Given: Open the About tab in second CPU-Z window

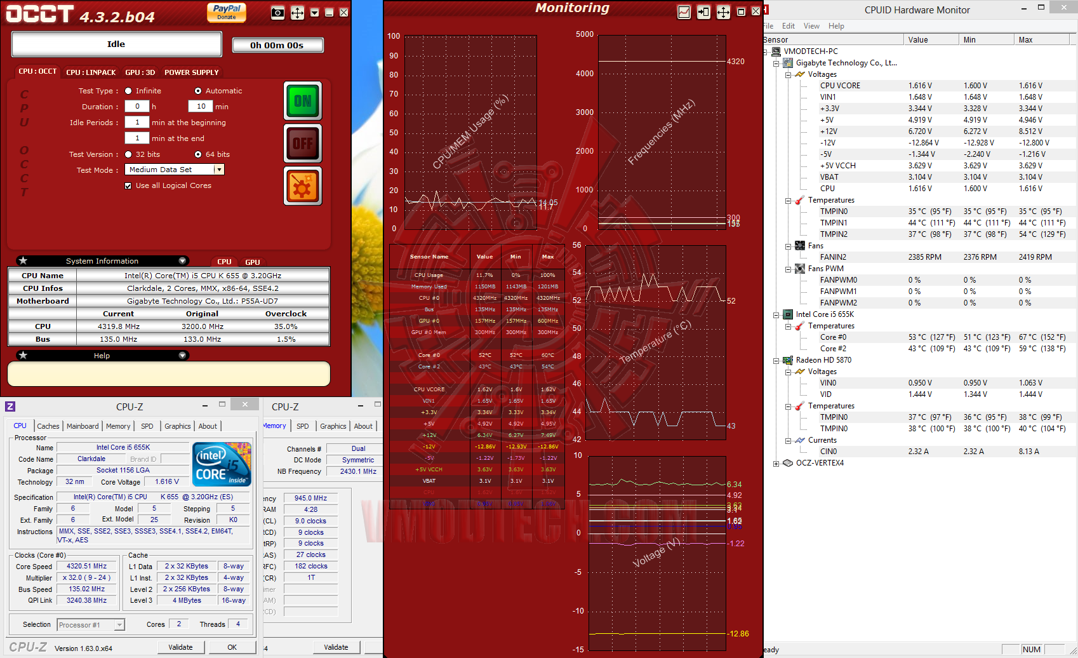Looking at the screenshot, I should 363,426.
